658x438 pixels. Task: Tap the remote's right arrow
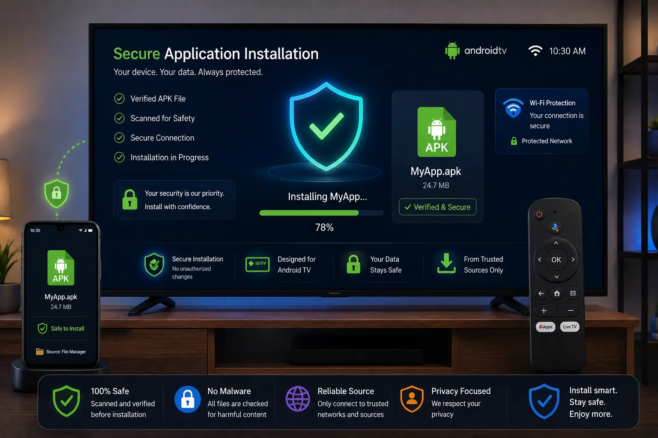click(573, 260)
